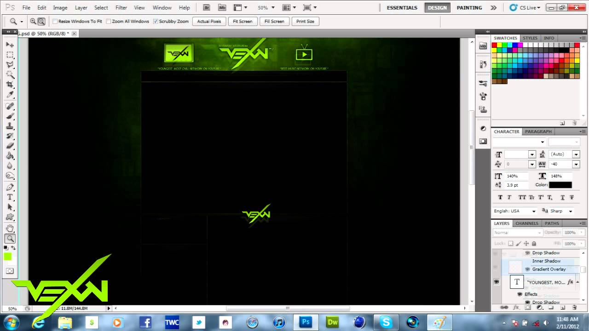Add layer style fx button
Screen dimensions: 589x331
pyautogui.click(x=516, y=307)
